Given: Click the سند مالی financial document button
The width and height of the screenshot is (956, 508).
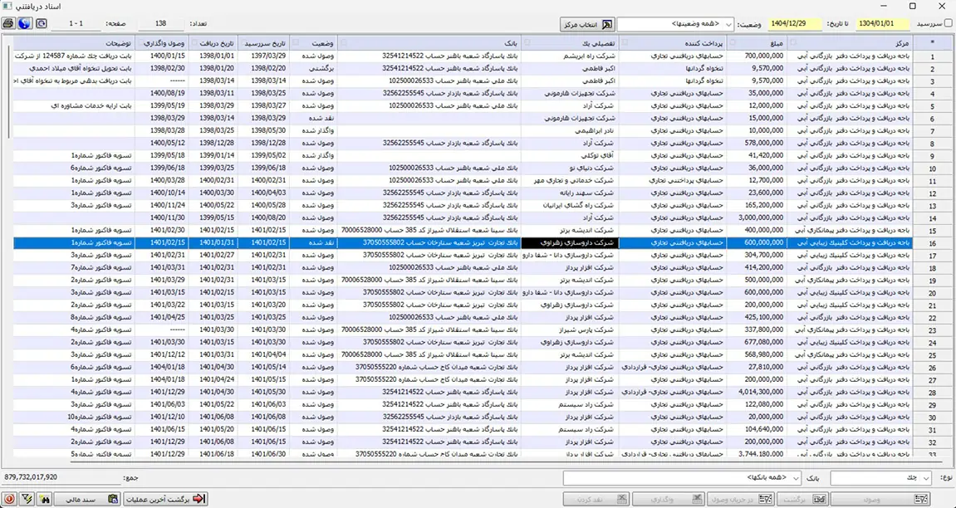Looking at the screenshot, I should point(90,499).
